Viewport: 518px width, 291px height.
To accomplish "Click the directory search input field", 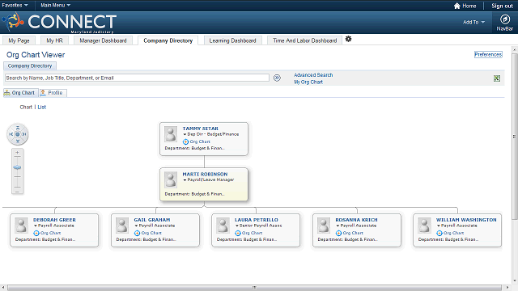I will click(x=137, y=78).
